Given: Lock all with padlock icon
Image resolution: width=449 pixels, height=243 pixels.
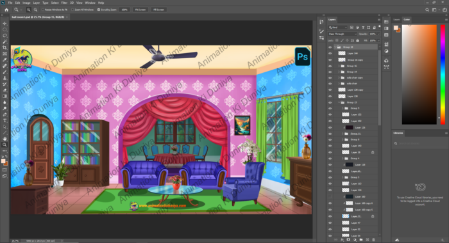Looking at the screenshot, I should (357, 40).
